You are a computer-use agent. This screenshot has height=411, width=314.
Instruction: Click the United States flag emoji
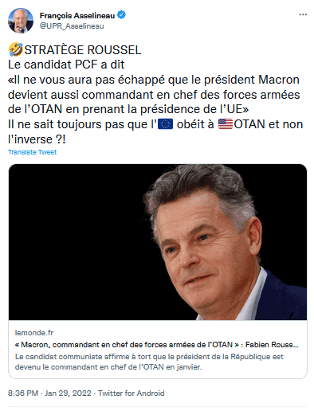[226, 124]
